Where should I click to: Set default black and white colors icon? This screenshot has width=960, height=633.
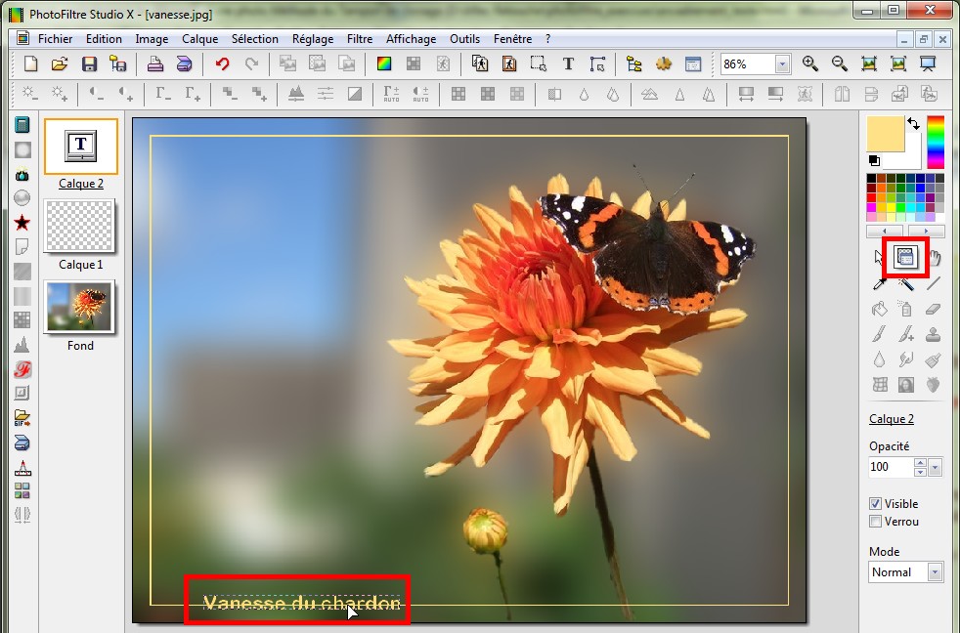(874, 160)
